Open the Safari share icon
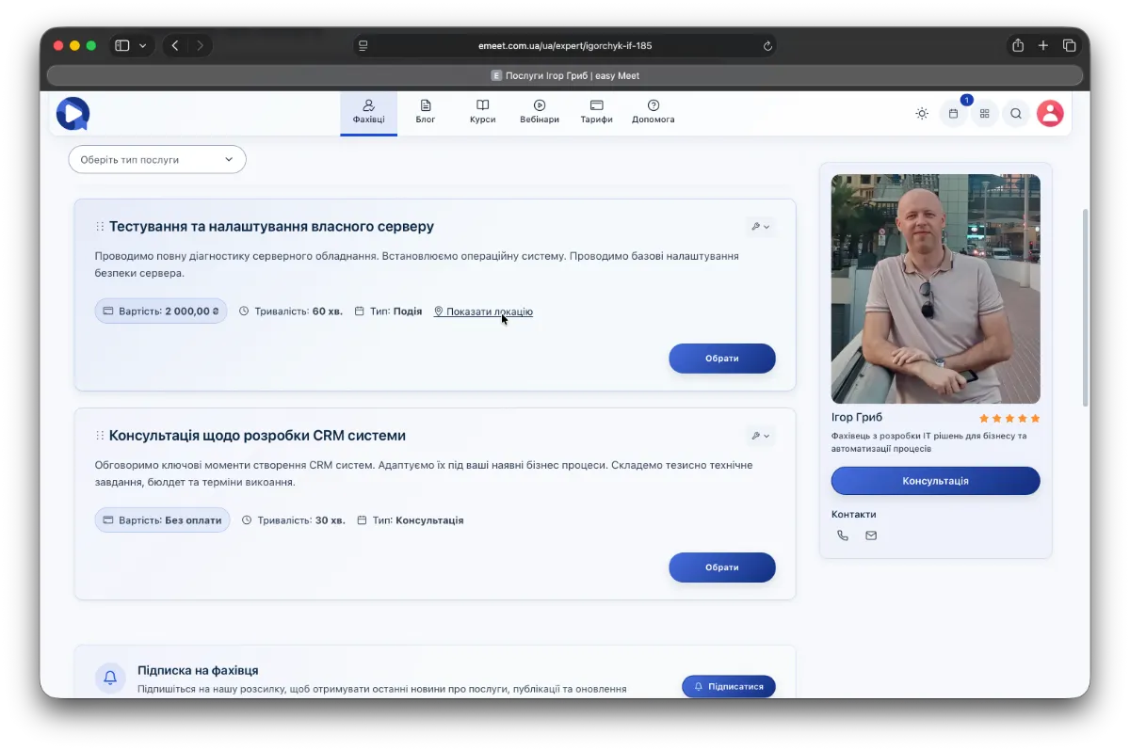Viewport: 1130px width, 751px height. click(x=1018, y=45)
